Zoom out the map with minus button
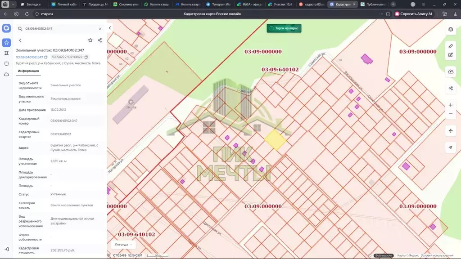This screenshot has width=461, height=259. pos(451,114)
